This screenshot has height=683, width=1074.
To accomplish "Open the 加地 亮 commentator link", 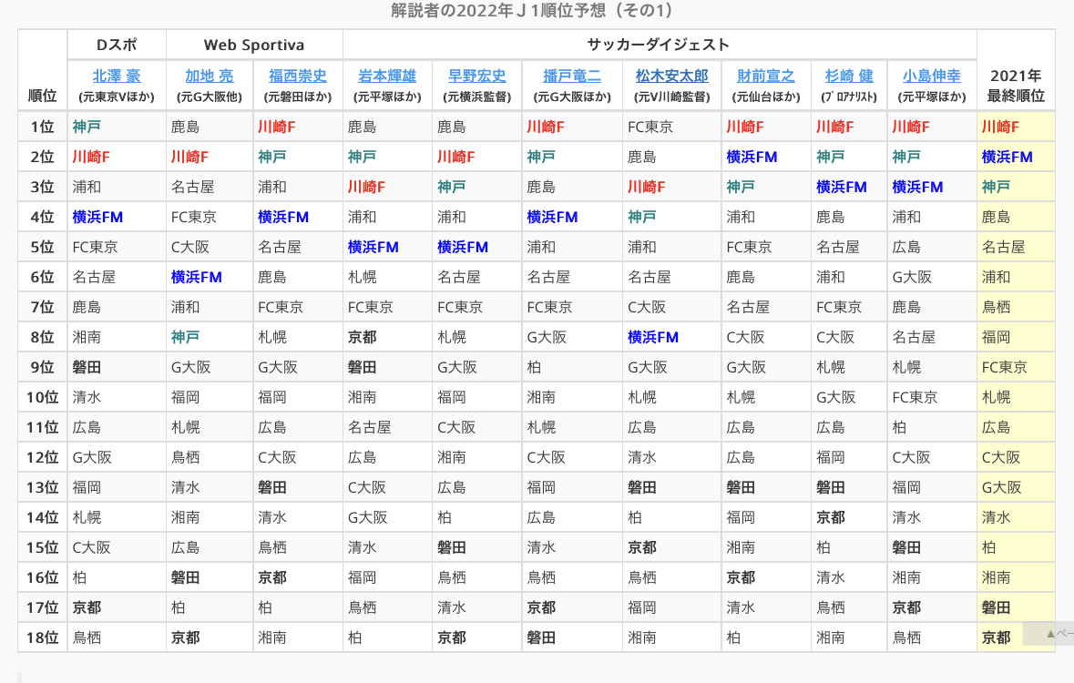I will click(x=209, y=76).
